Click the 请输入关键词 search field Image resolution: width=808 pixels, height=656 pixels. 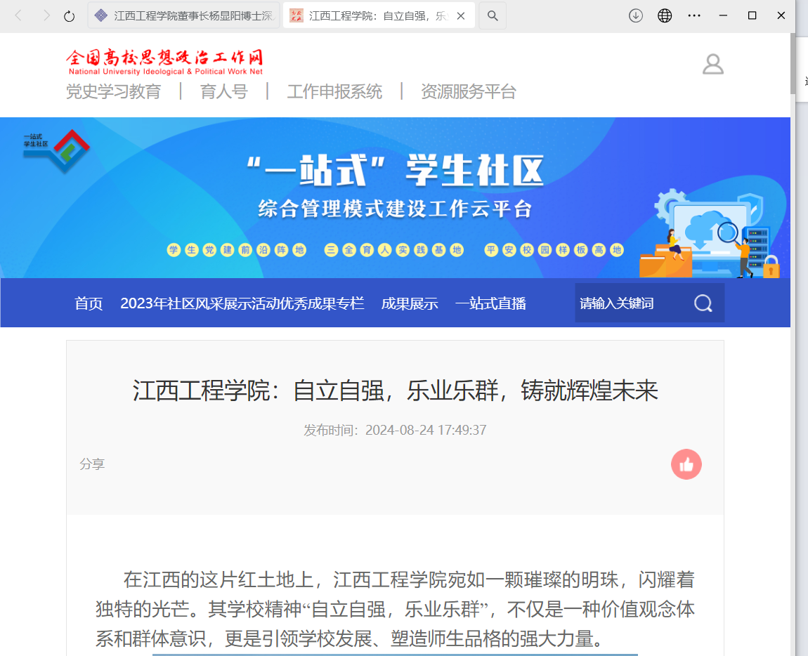click(634, 303)
